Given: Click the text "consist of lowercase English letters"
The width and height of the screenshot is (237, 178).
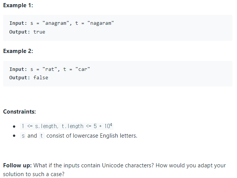Looking at the screenshot, I should (x=91, y=136).
